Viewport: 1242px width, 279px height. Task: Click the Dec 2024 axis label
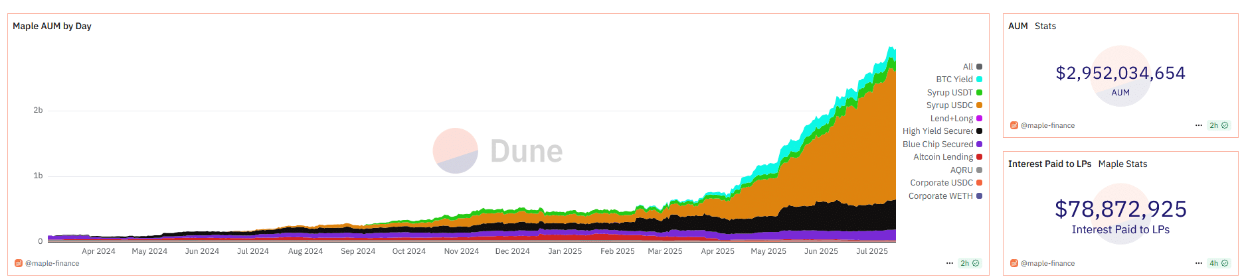(513, 251)
